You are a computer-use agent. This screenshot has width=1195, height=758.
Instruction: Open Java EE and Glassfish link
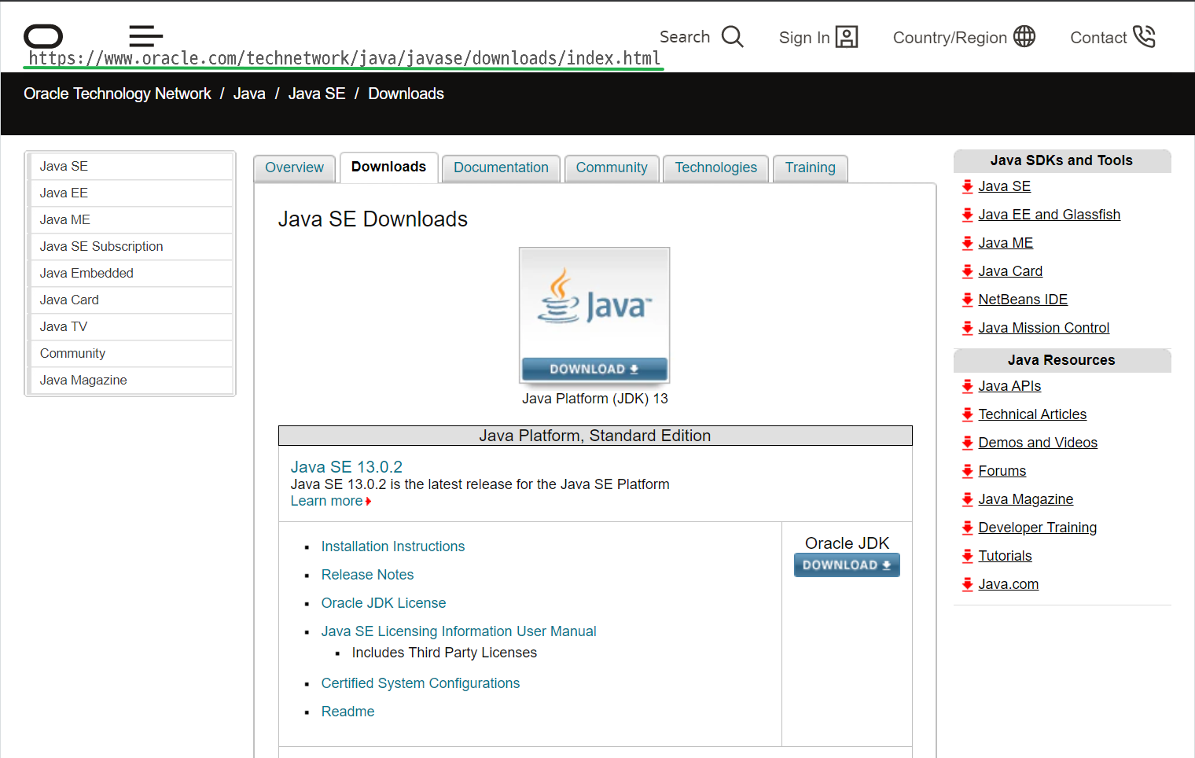click(1049, 215)
